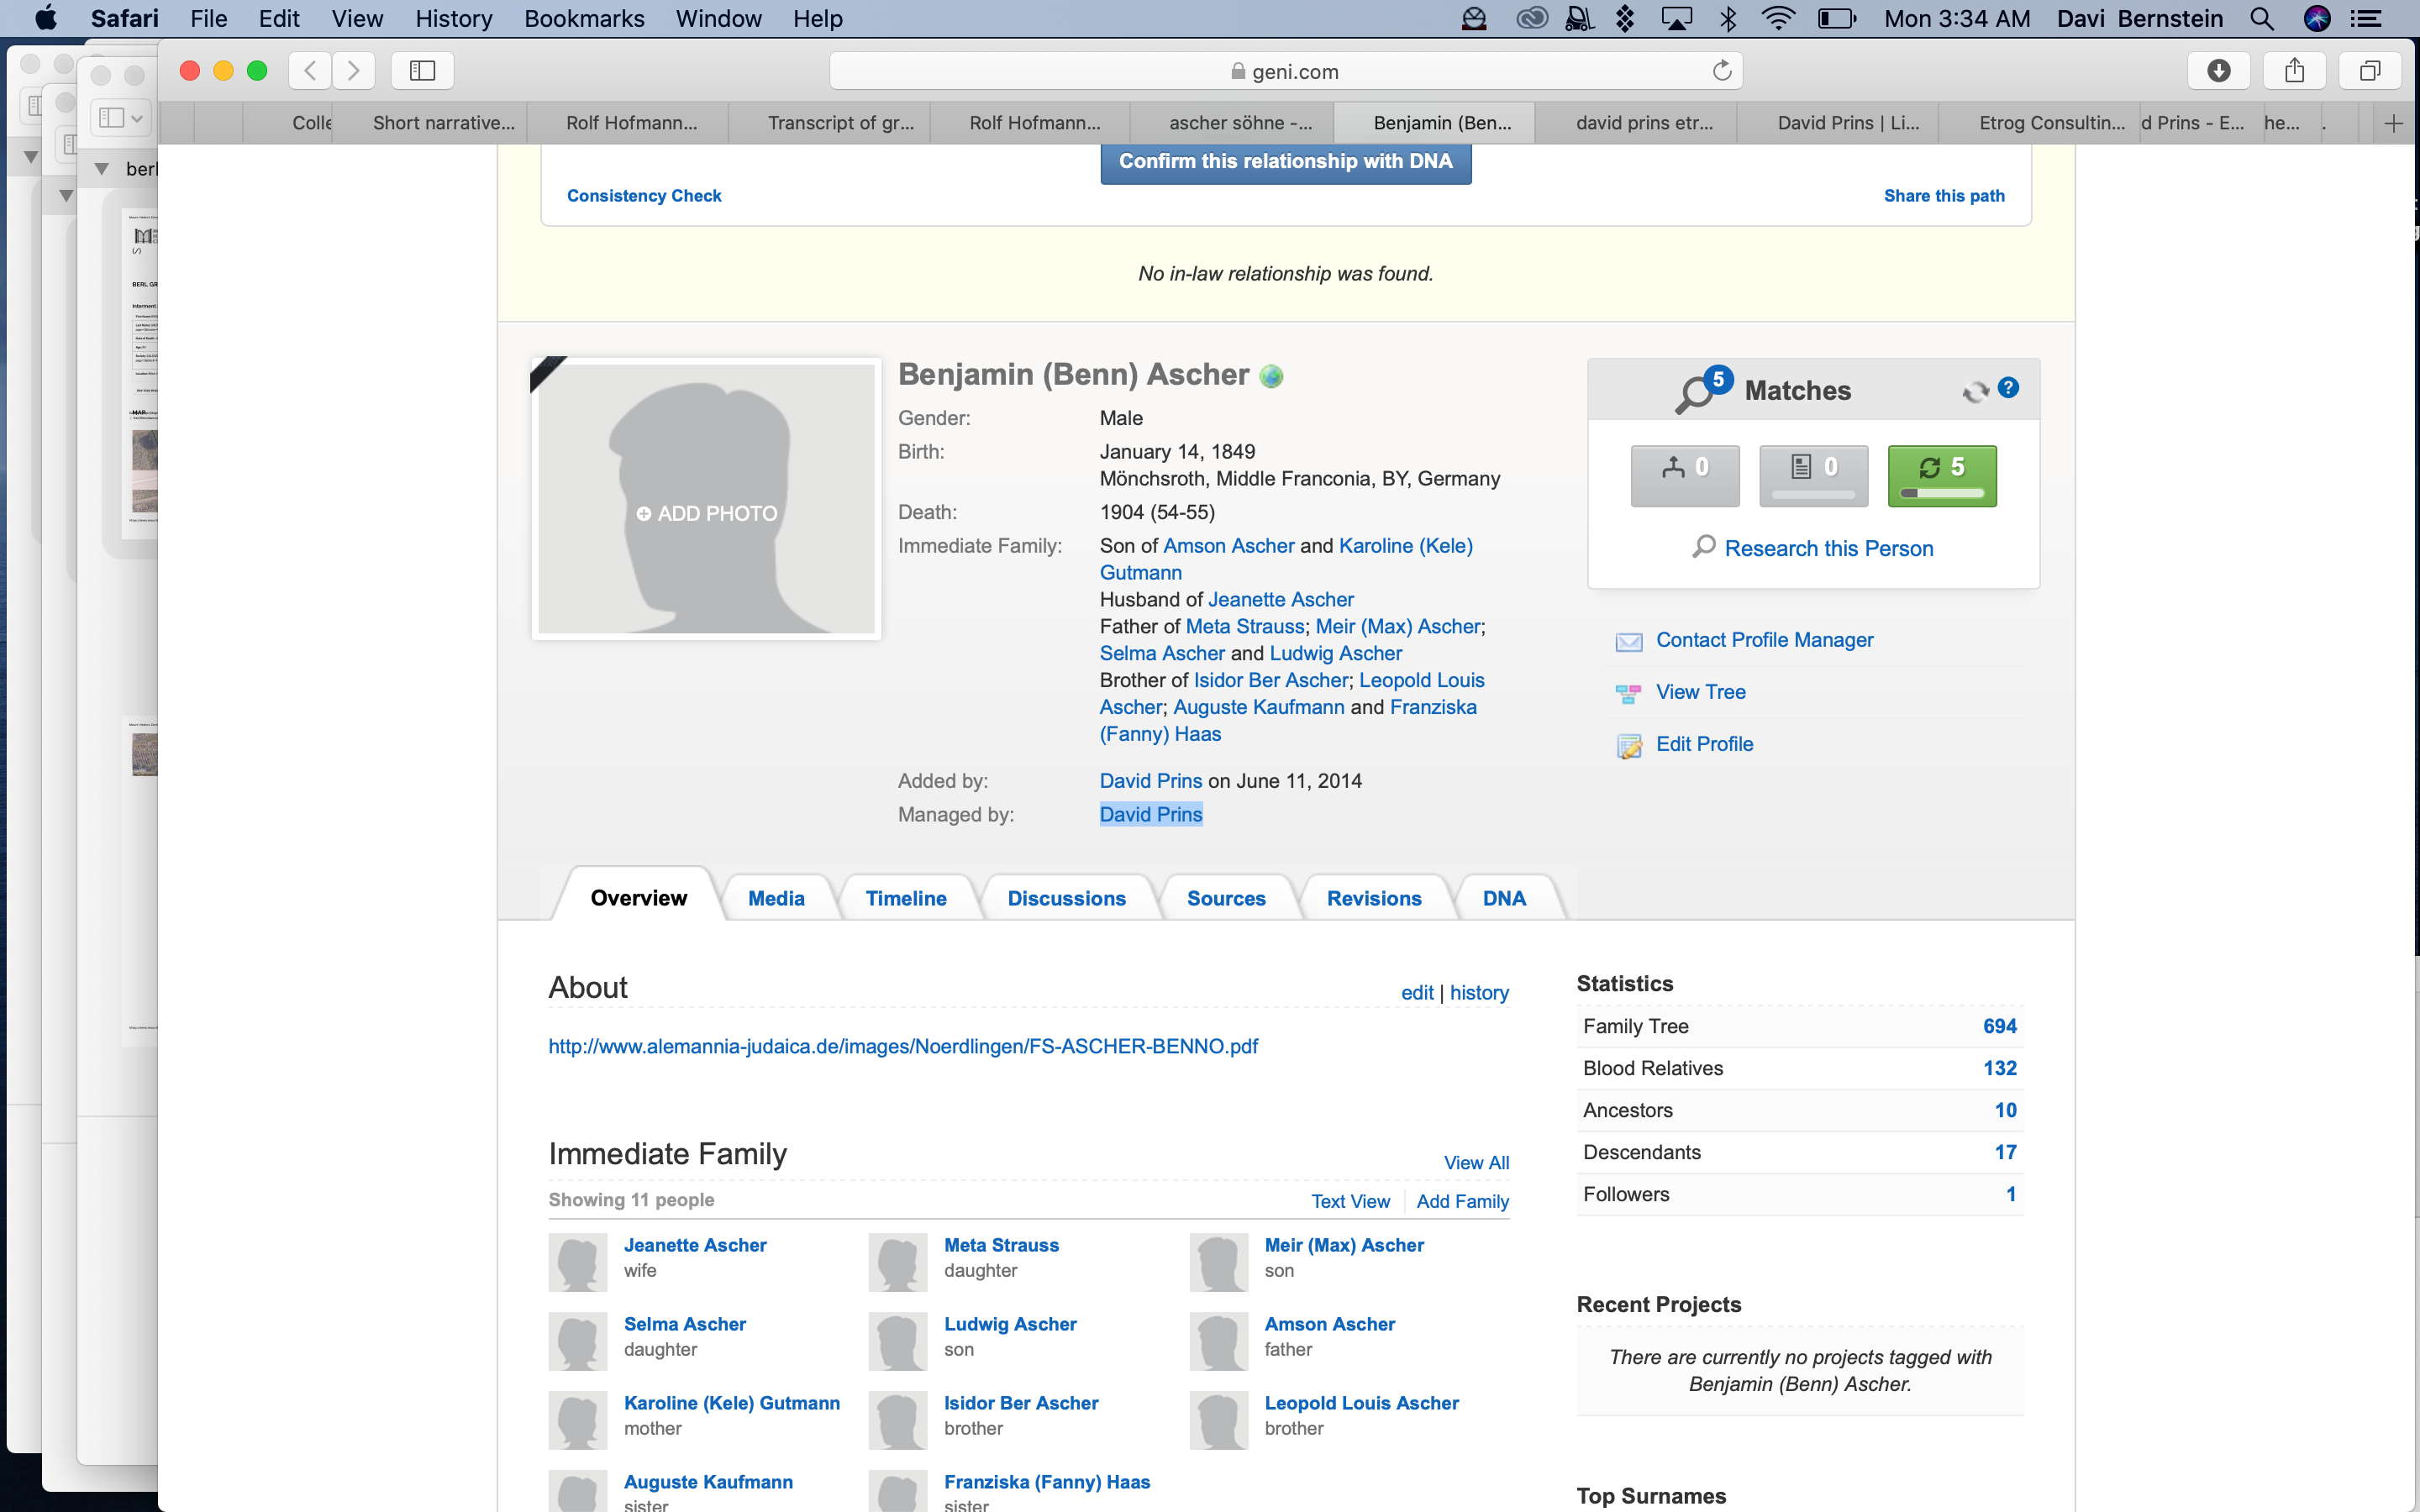The image size is (2420, 1512).
Task: Click the geni.com address bar field
Action: pyautogui.click(x=1285, y=71)
